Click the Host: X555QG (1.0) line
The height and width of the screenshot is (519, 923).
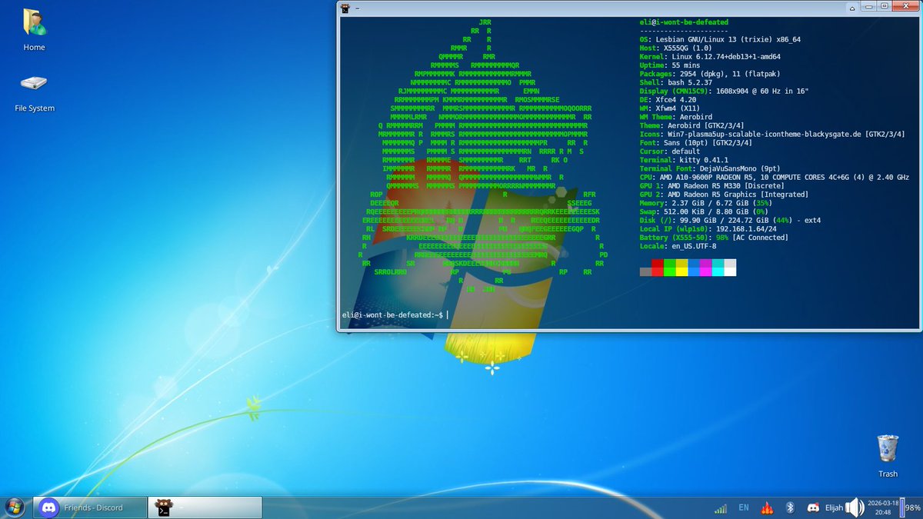[x=678, y=48]
